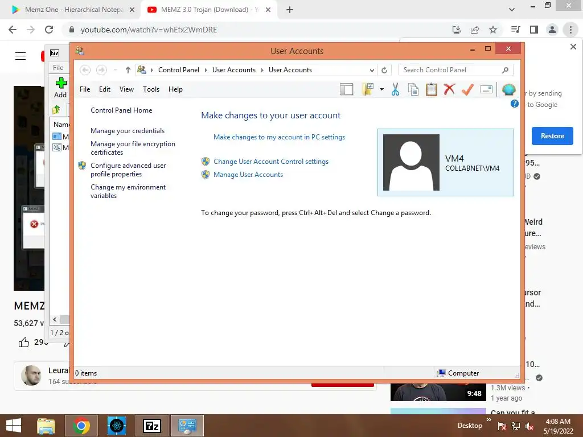Screen dimensions: 583x437
Task: Click the YouTube like thumbs-up icon
Action: tap(24, 342)
